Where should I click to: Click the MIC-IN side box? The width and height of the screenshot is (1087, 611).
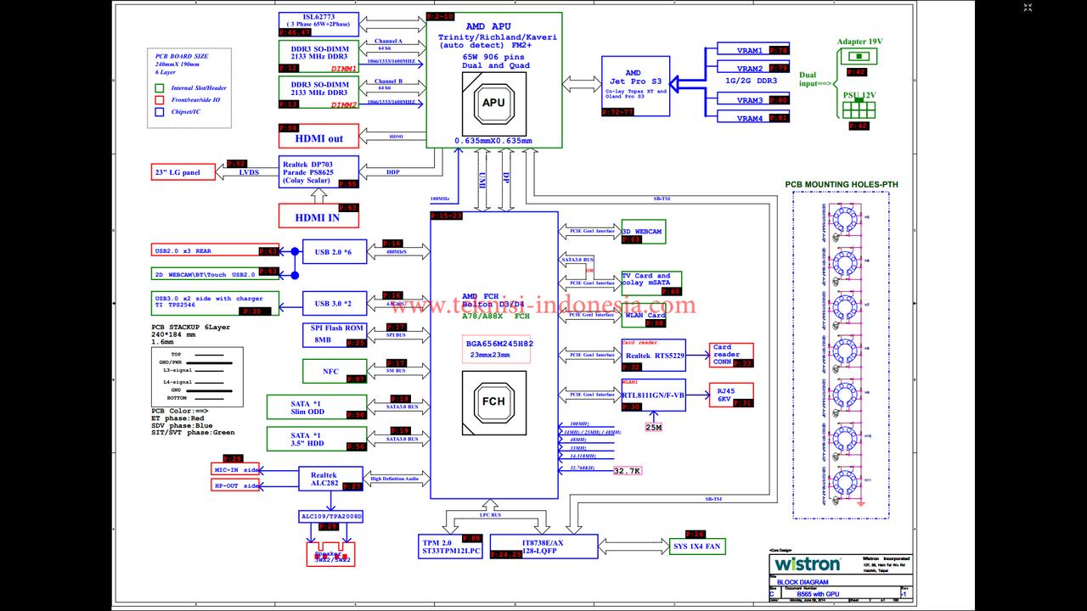tap(236, 469)
